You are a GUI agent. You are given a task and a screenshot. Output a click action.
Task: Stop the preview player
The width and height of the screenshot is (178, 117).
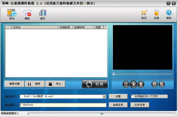[x=141, y=84]
